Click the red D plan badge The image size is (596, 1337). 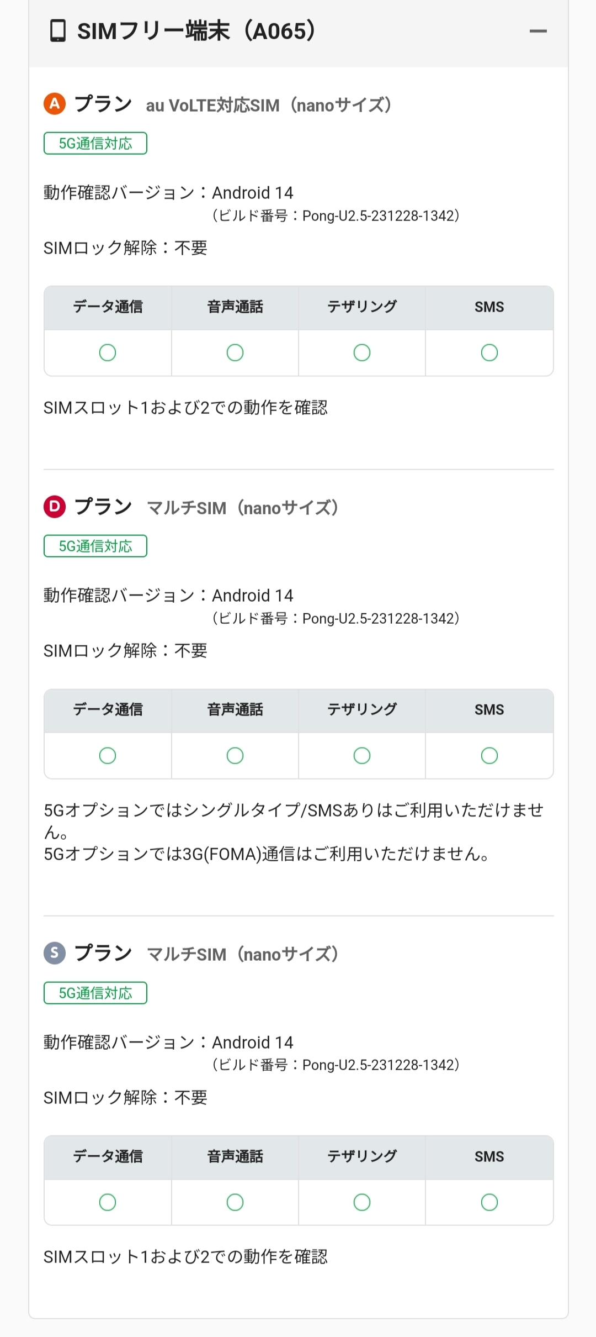[55, 507]
